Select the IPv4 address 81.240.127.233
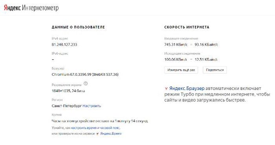Viewport: 275px width, 145px height. click(x=64, y=44)
